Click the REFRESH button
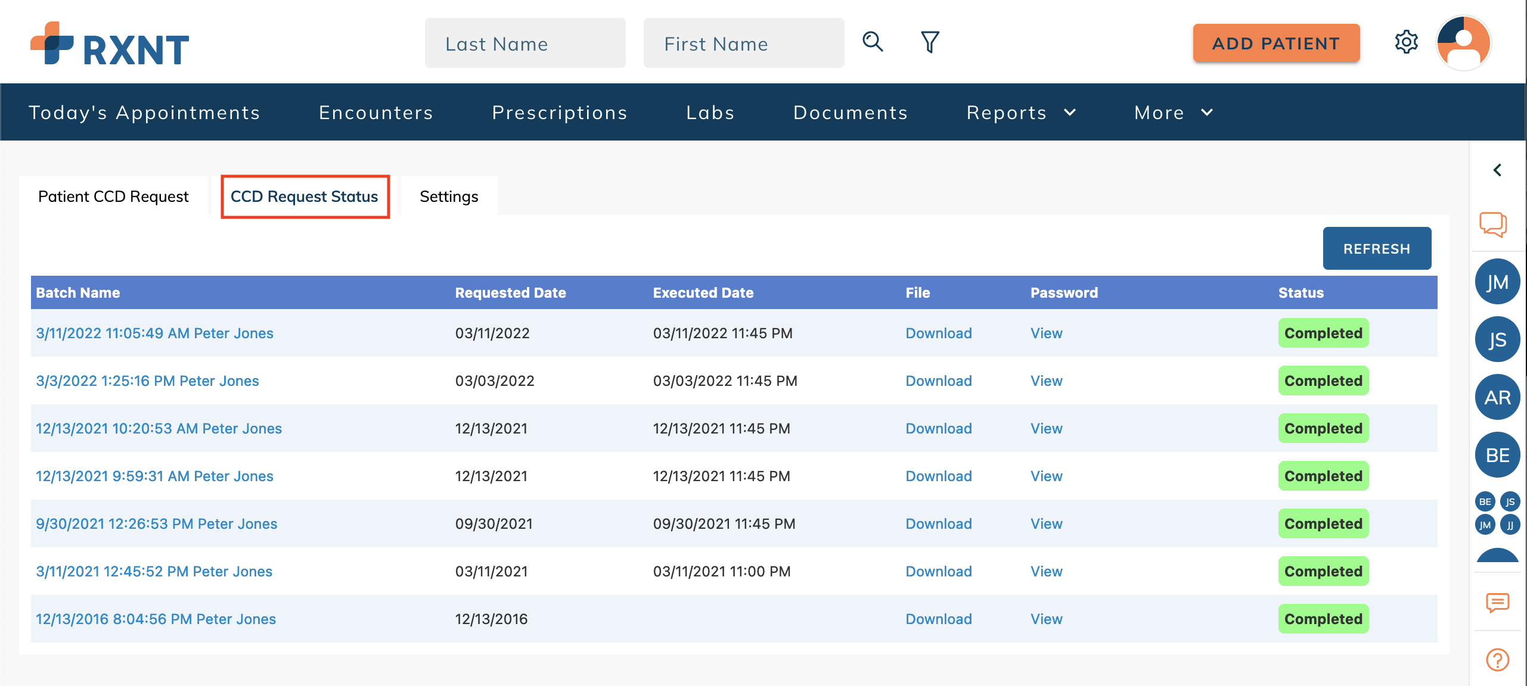This screenshot has width=1527, height=686. pos(1377,248)
